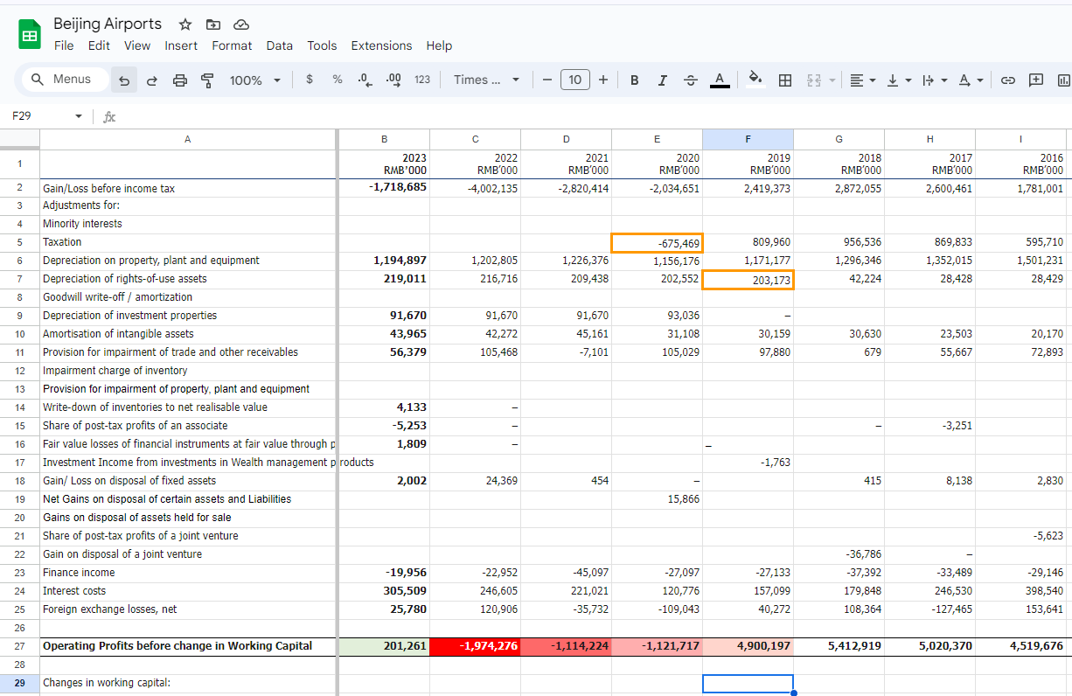Click the Redo arrow
Screen dimensions: 1072x696
click(152, 80)
